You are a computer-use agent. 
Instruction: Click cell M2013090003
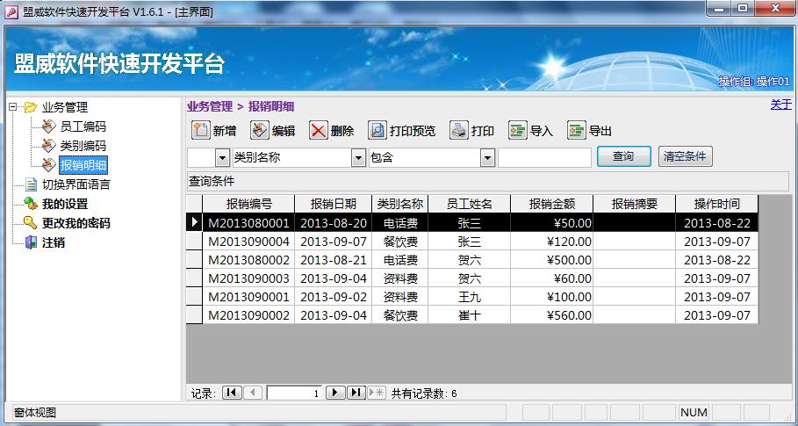[248, 278]
